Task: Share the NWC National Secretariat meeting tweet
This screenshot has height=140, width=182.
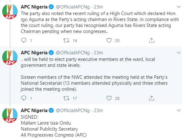Action: click(x=151, y=98)
